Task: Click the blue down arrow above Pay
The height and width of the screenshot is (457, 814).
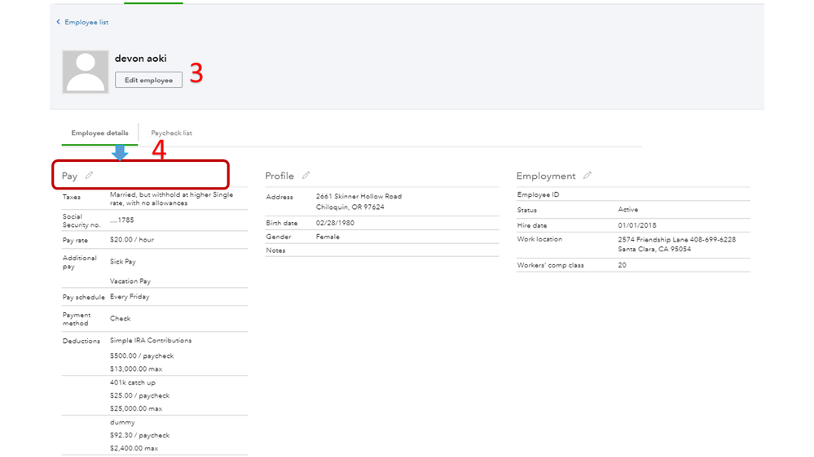Action: point(120,153)
